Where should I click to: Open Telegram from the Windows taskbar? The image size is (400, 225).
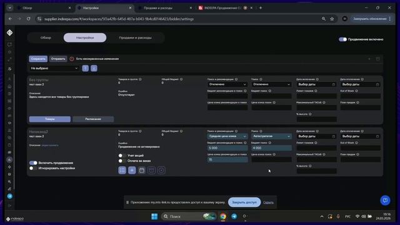click(234, 216)
